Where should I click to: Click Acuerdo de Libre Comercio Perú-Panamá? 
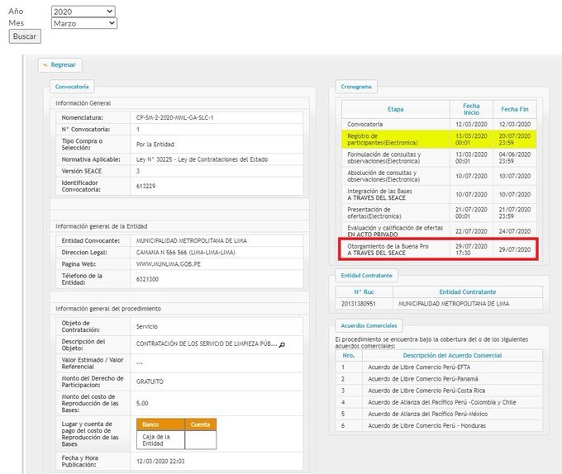pyautogui.click(x=423, y=379)
